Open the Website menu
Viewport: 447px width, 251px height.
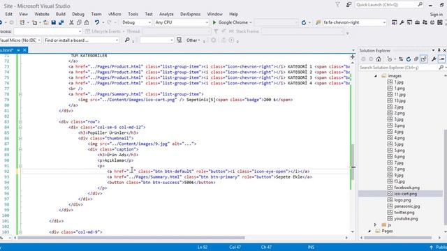42,14
